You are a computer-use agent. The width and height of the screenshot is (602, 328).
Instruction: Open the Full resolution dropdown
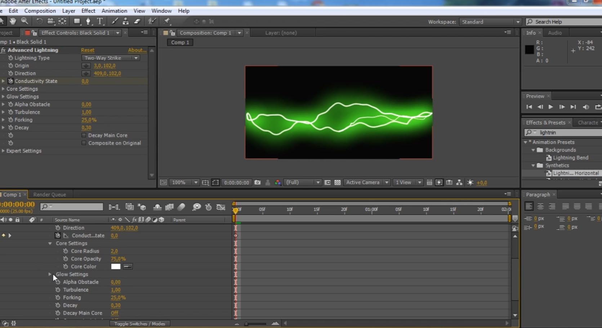pos(302,182)
